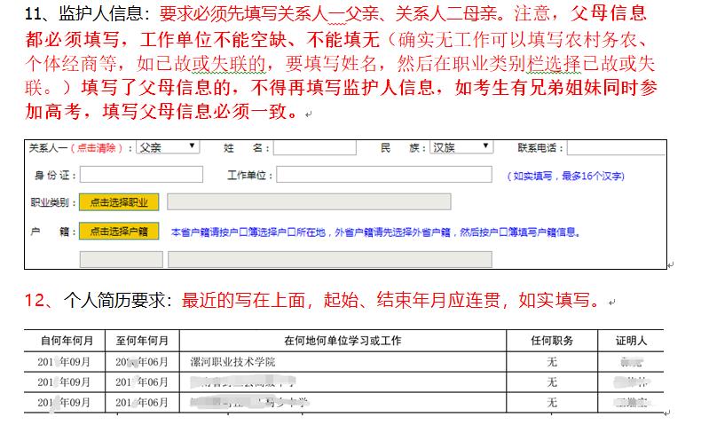Expand the 汉族 ethnicity dropdown
Screen dimensions: 701x425
(x=461, y=147)
